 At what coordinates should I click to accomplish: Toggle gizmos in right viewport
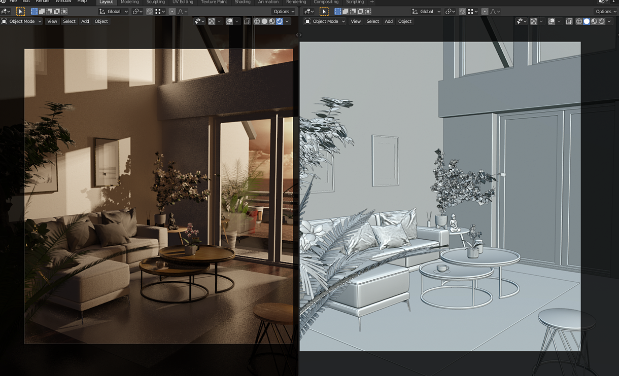point(534,21)
